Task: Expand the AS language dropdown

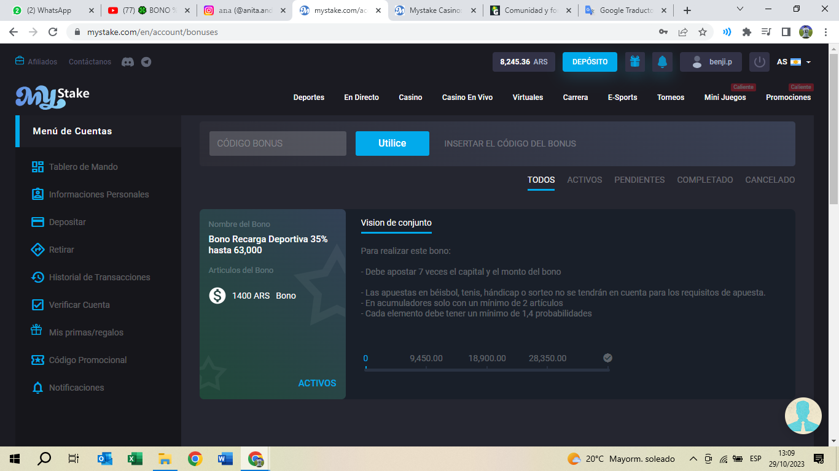Action: pos(794,62)
